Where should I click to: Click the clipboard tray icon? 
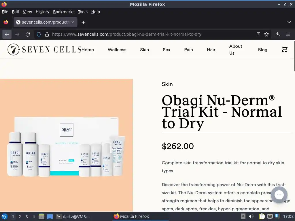pyautogui.click(x=262, y=216)
